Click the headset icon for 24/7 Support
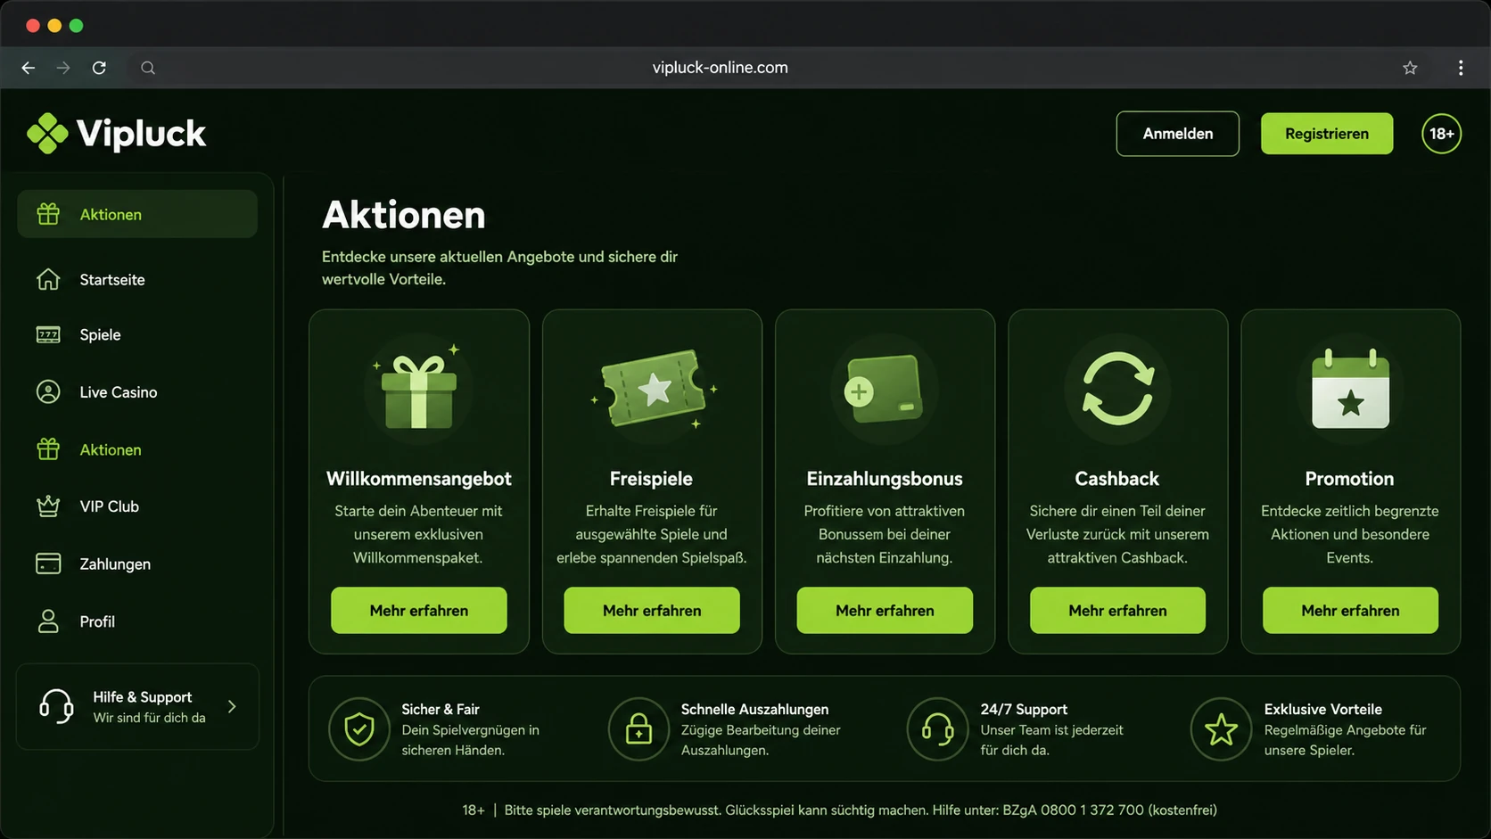 pyautogui.click(x=937, y=729)
